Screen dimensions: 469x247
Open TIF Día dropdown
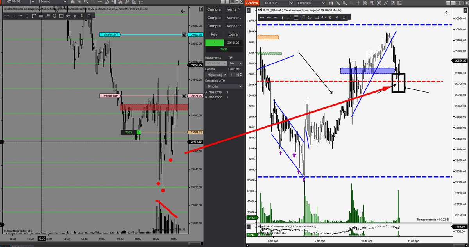pyautogui.click(x=235, y=63)
